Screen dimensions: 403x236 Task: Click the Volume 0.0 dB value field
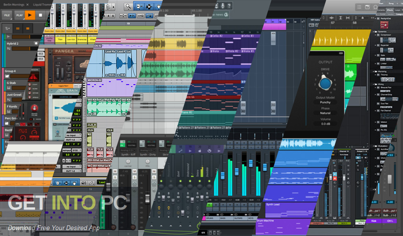325,124
